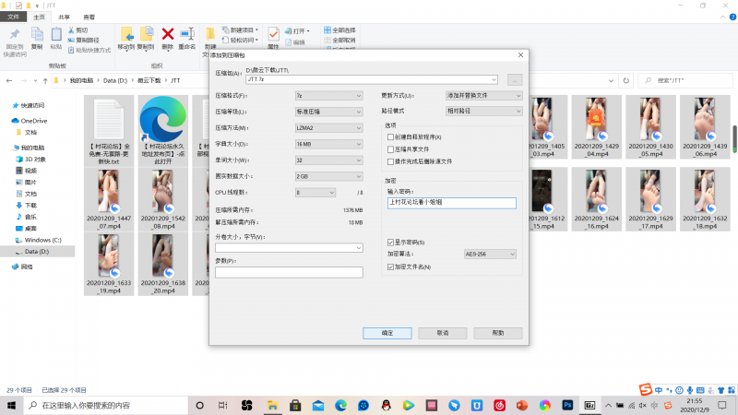Open Photoshop from the taskbar
Viewport: 738px width, 415px height.
tap(568, 405)
